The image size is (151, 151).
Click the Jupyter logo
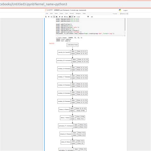49,10
